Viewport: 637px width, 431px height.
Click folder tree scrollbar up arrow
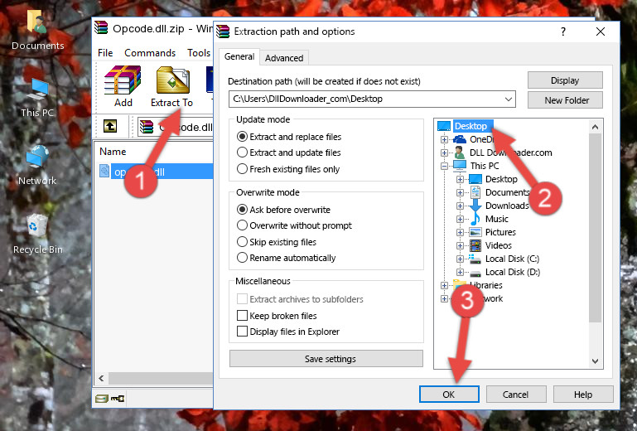pos(595,128)
